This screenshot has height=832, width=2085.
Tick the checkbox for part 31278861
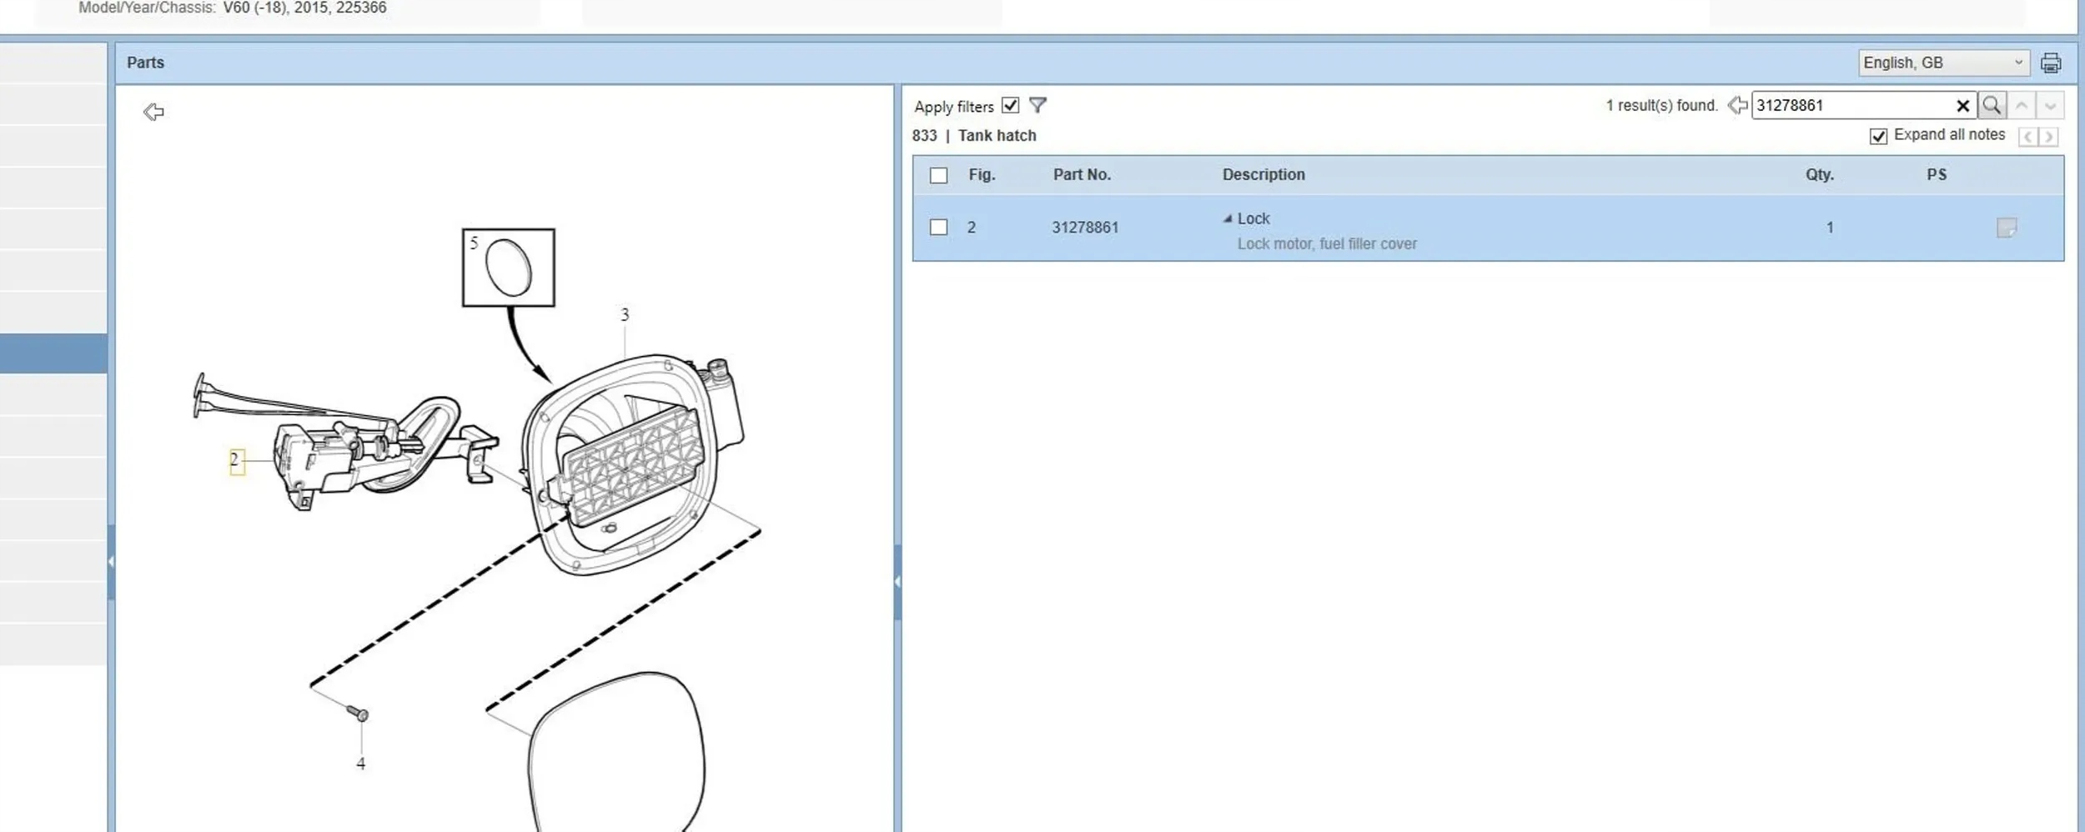point(938,227)
